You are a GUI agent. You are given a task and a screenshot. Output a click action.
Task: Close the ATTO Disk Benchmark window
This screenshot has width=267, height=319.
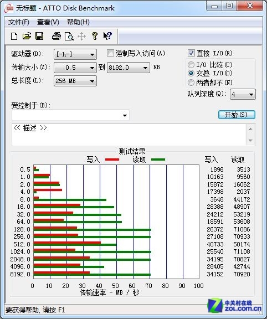[250, 6]
